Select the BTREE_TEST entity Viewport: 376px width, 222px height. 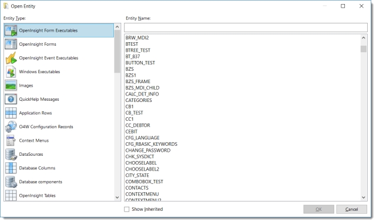pyautogui.click(x=138, y=50)
